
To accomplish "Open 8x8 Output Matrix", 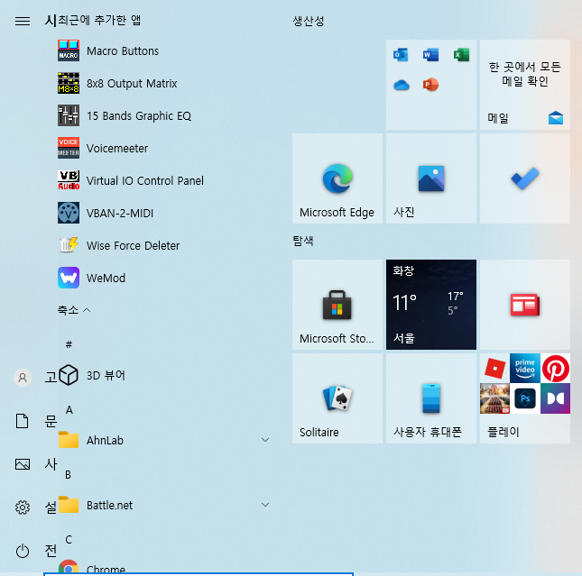I will (x=117, y=83).
